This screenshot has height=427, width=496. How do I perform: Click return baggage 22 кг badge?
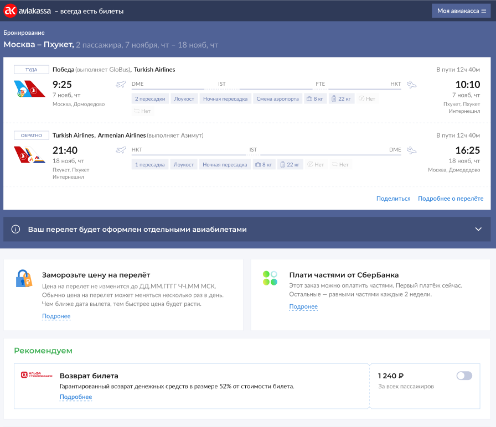(290, 165)
